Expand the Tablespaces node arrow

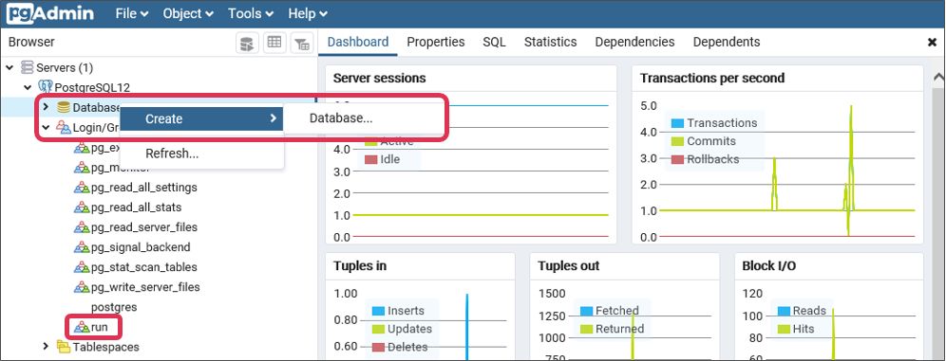pos(46,347)
